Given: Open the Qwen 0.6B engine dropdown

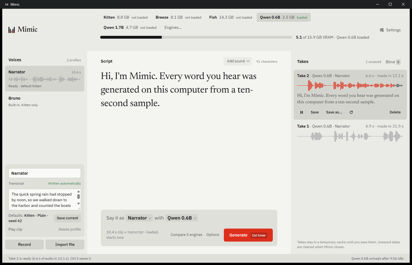Looking at the screenshot, I should pos(182,218).
